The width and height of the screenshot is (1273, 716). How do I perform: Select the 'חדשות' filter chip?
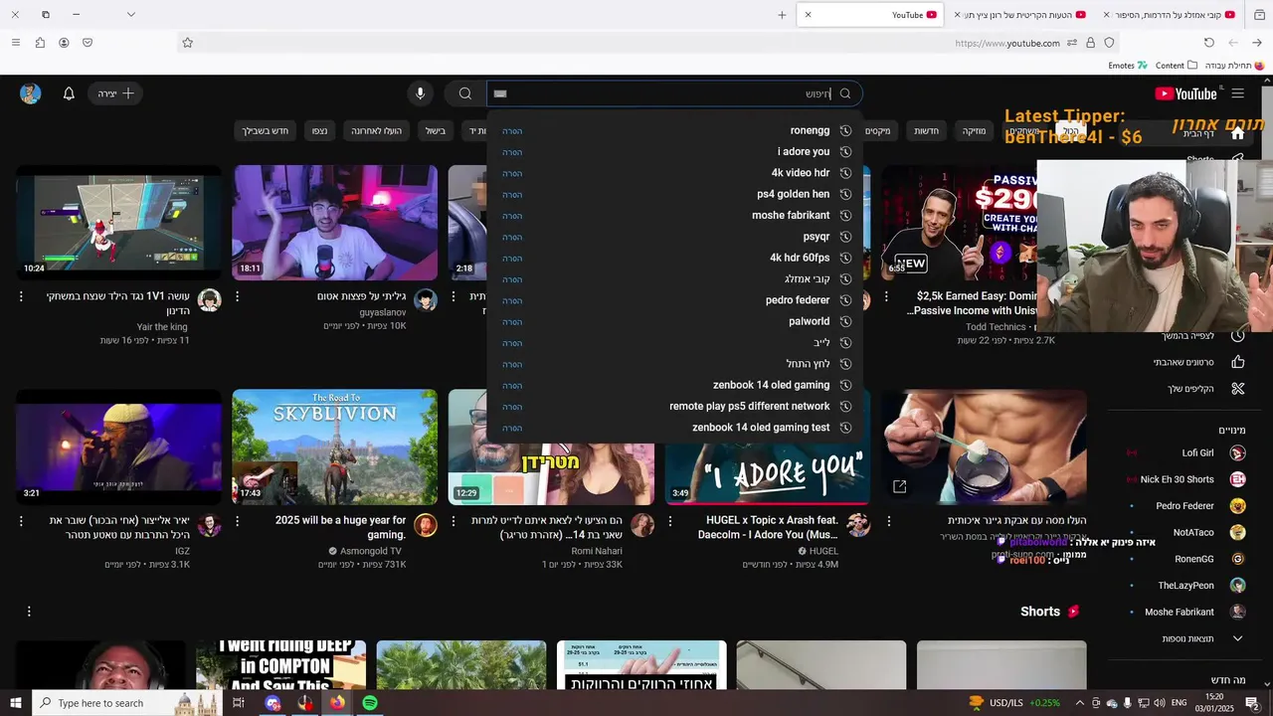[x=926, y=131]
